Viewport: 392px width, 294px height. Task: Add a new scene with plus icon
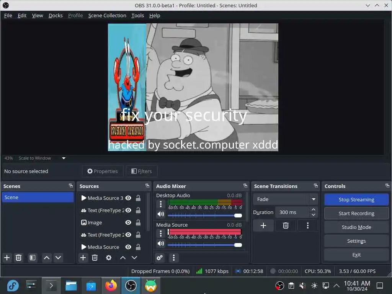[x=7, y=258]
